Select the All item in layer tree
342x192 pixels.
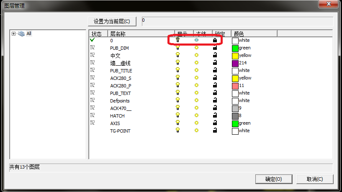pos(29,33)
